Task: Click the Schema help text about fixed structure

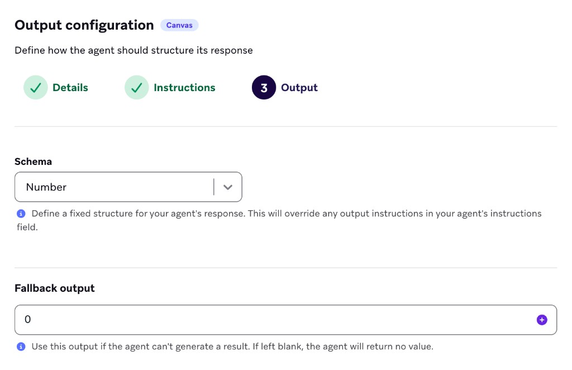Action: (x=279, y=220)
